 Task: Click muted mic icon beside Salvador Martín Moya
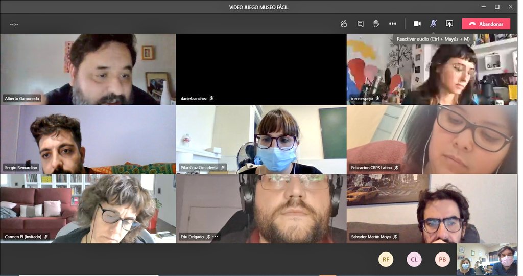coord(395,237)
